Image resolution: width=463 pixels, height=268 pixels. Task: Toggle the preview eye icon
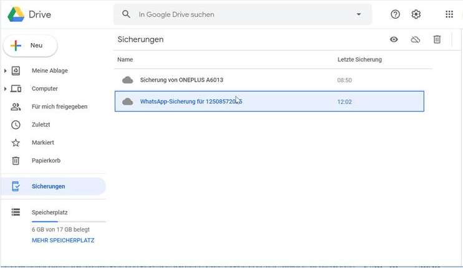(394, 39)
